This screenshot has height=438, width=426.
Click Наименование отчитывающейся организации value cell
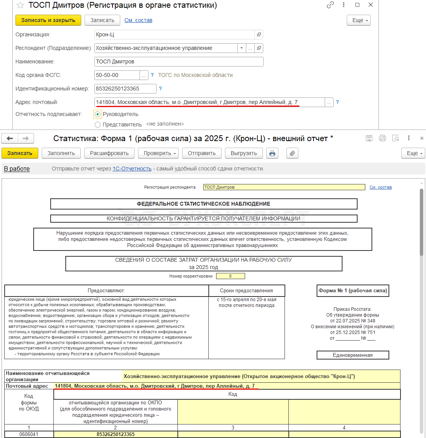click(261, 376)
